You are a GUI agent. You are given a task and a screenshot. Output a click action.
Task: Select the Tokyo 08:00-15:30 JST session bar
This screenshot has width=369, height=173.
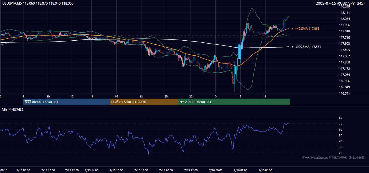click(66, 102)
